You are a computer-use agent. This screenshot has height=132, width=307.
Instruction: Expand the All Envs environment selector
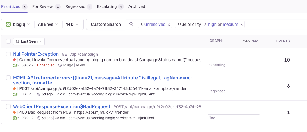(48, 24)
